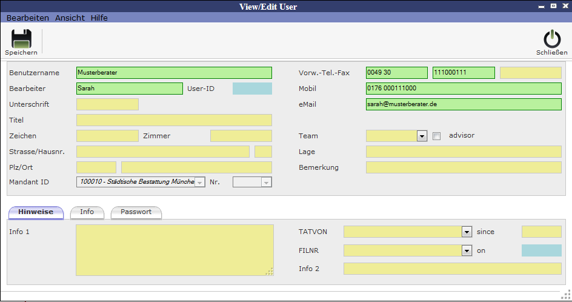Screen dimensions: 572x302
Task: Toggle the advisor checkbox
Action: point(437,136)
